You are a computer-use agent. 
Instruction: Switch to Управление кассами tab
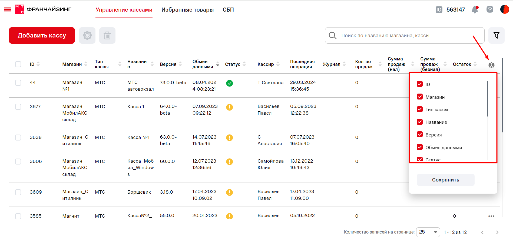[x=124, y=10]
